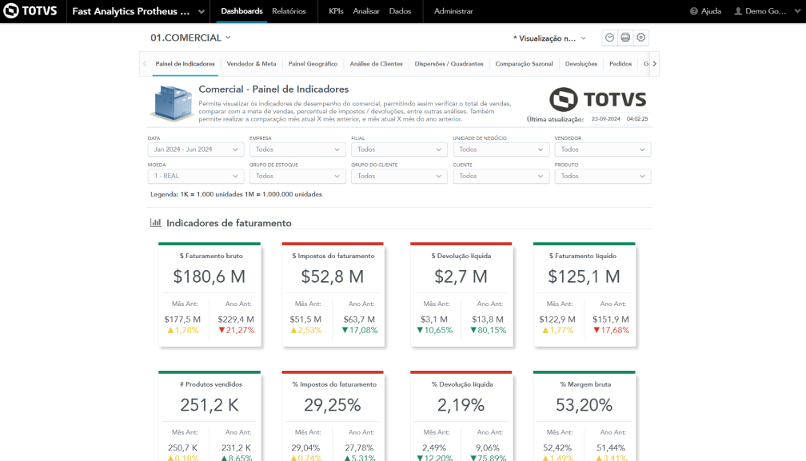Open the VENDEDOR filter dropdown
Screen dimensions: 806x461
(x=602, y=149)
